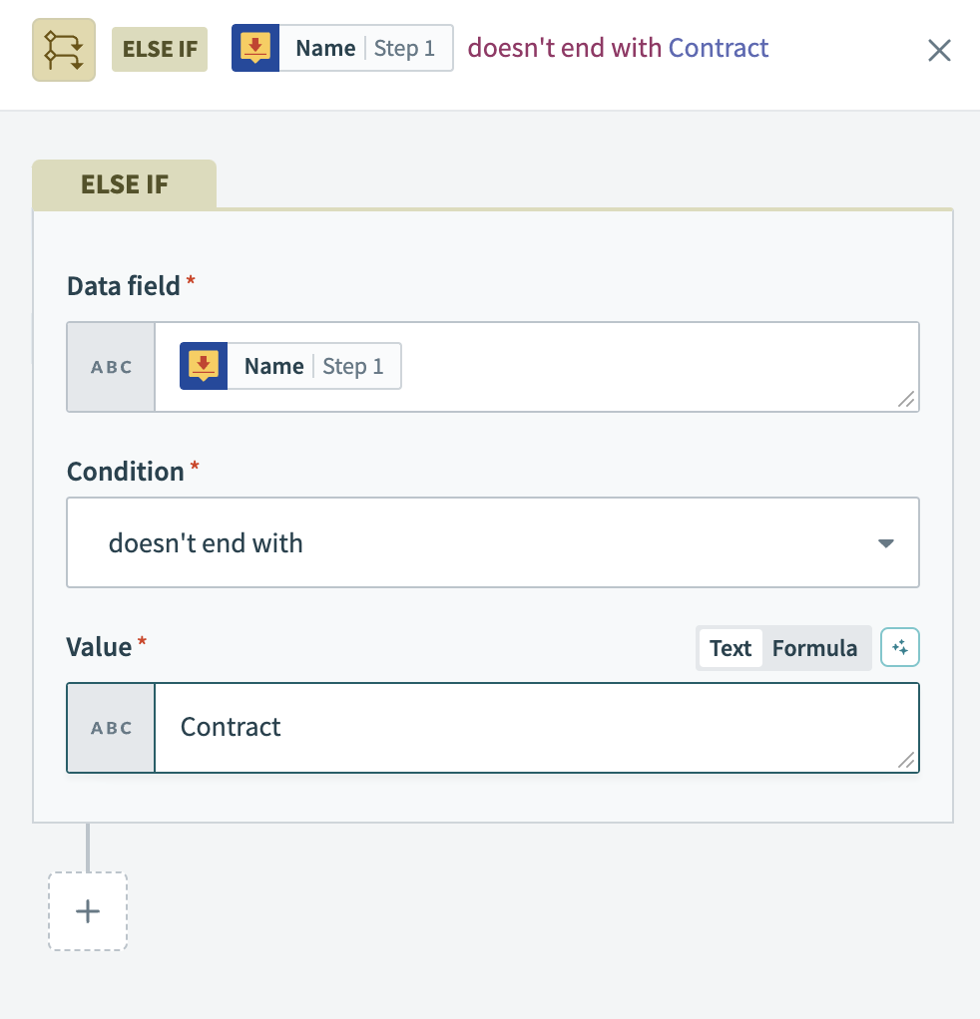Viewport: 980px width, 1019px height.
Task: Click inside the Value field containing Contract
Action: 399,727
